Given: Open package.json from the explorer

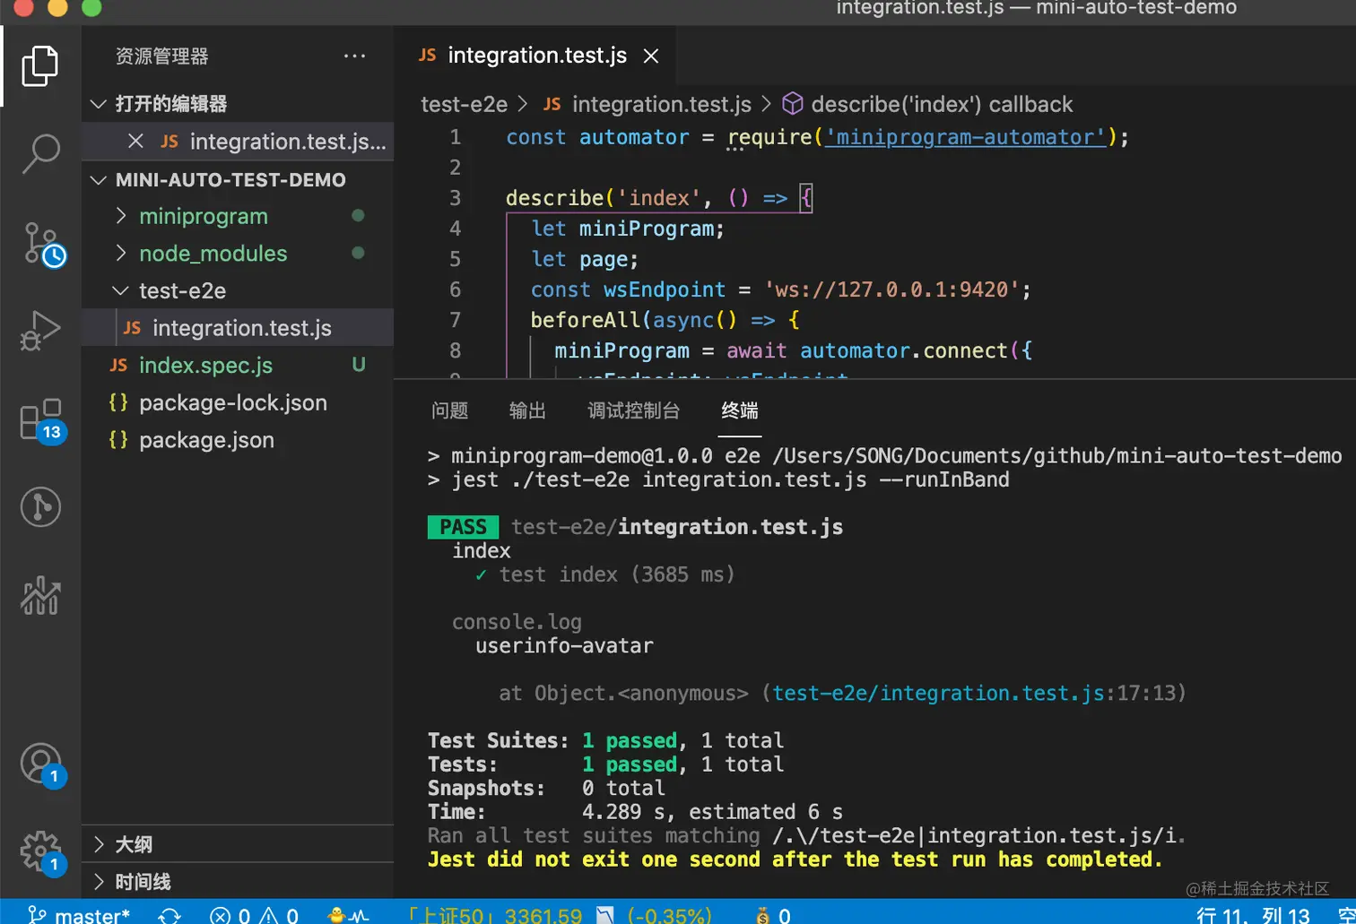Looking at the screenshot, I should (206, 440).
